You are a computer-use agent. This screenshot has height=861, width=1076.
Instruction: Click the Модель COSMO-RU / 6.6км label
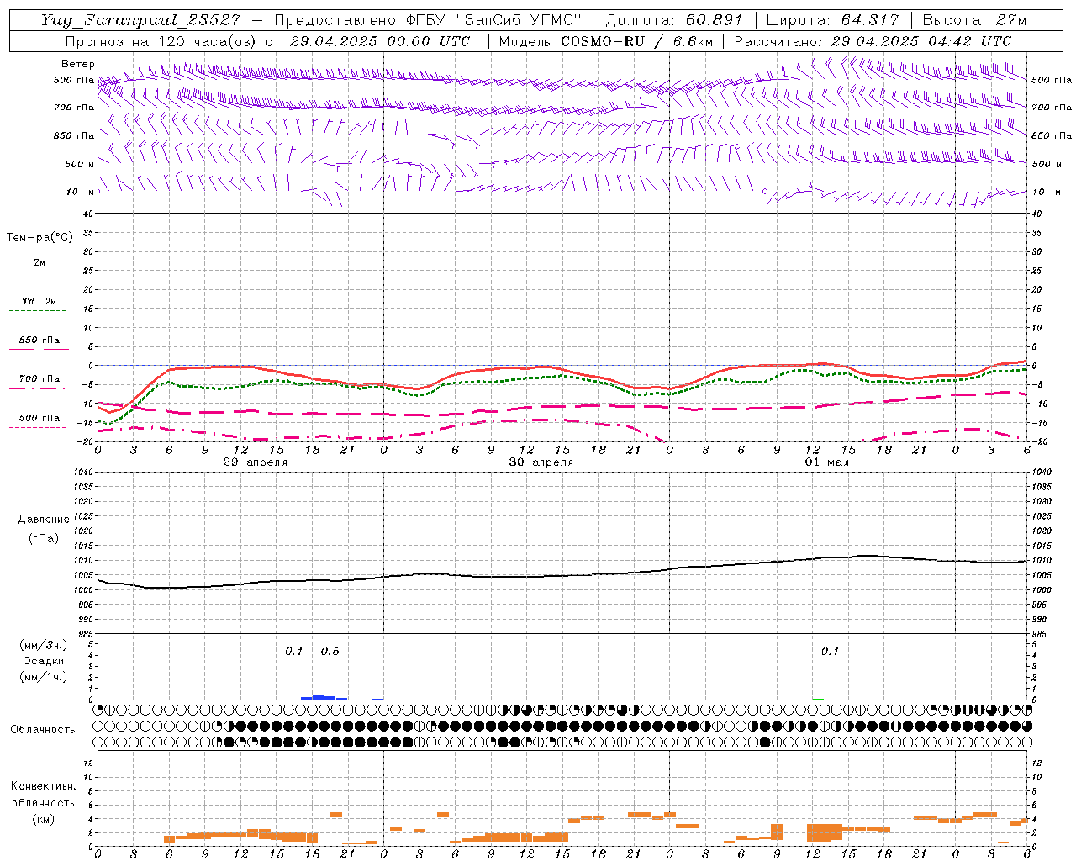click(605, 41)
